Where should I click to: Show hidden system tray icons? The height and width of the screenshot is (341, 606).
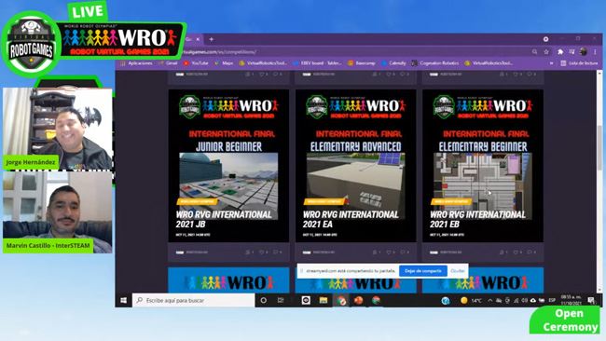489,300
